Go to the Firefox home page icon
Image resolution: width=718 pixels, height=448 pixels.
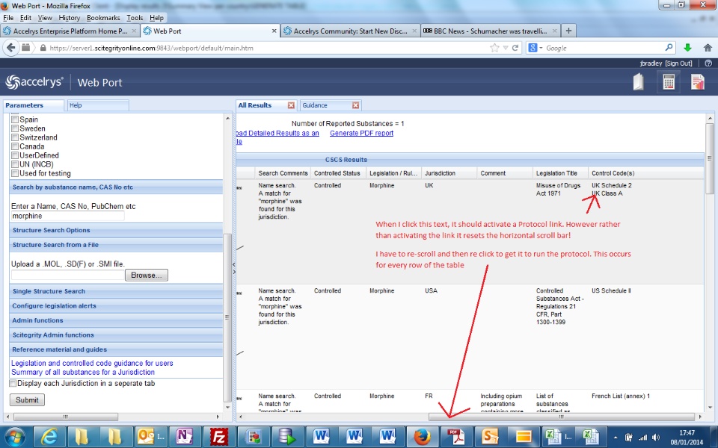708,48
